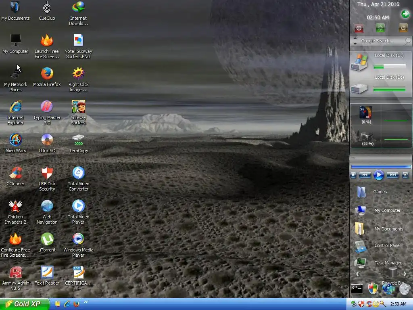This screenshot has width=413, height=310.
Task: Open Local Disk (C:) from the sidebar
Action: pos(359,63)
